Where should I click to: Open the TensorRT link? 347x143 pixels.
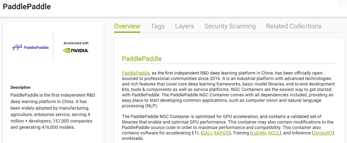click(323, 133)
